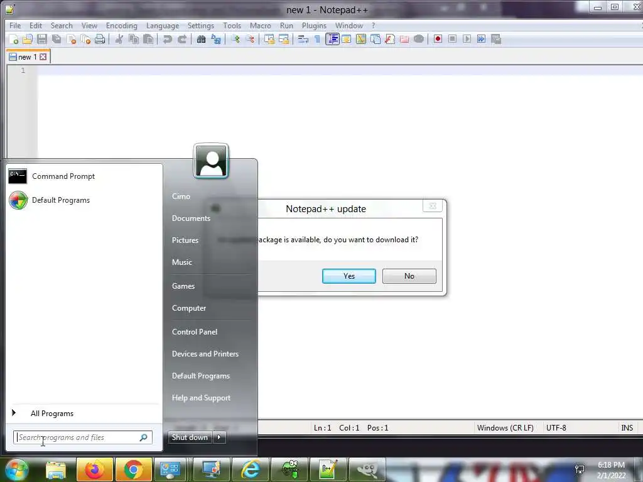Click the New file toolbar icon
The height and width of the screenshot is (482, 643).
pos(14,40)
